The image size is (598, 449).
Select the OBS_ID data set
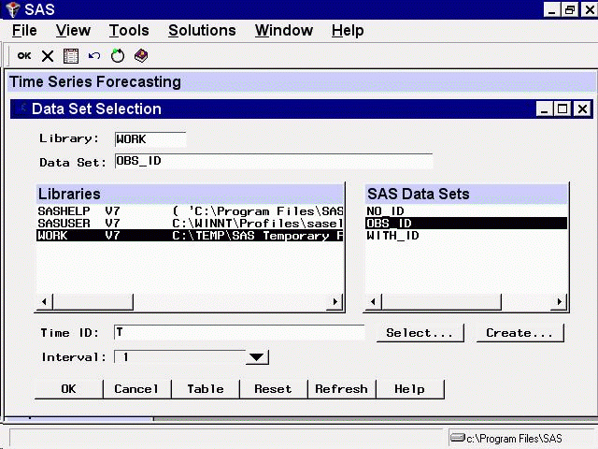point(466,224)
